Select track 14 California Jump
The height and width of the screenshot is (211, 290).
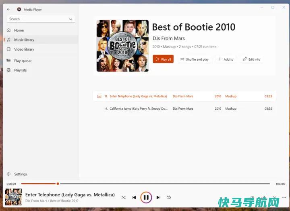[x=184, y=109]
